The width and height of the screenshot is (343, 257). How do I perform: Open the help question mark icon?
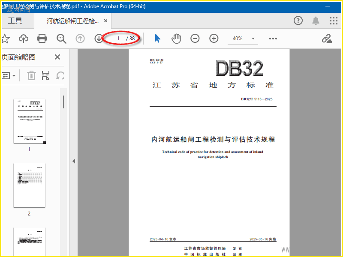pos(298,21)
